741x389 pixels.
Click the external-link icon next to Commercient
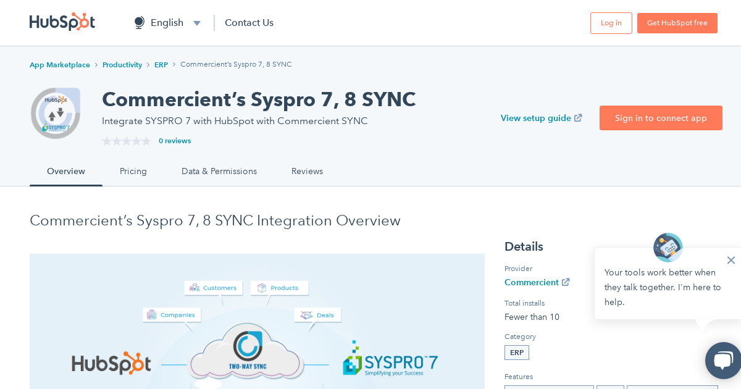coord(566,282)
